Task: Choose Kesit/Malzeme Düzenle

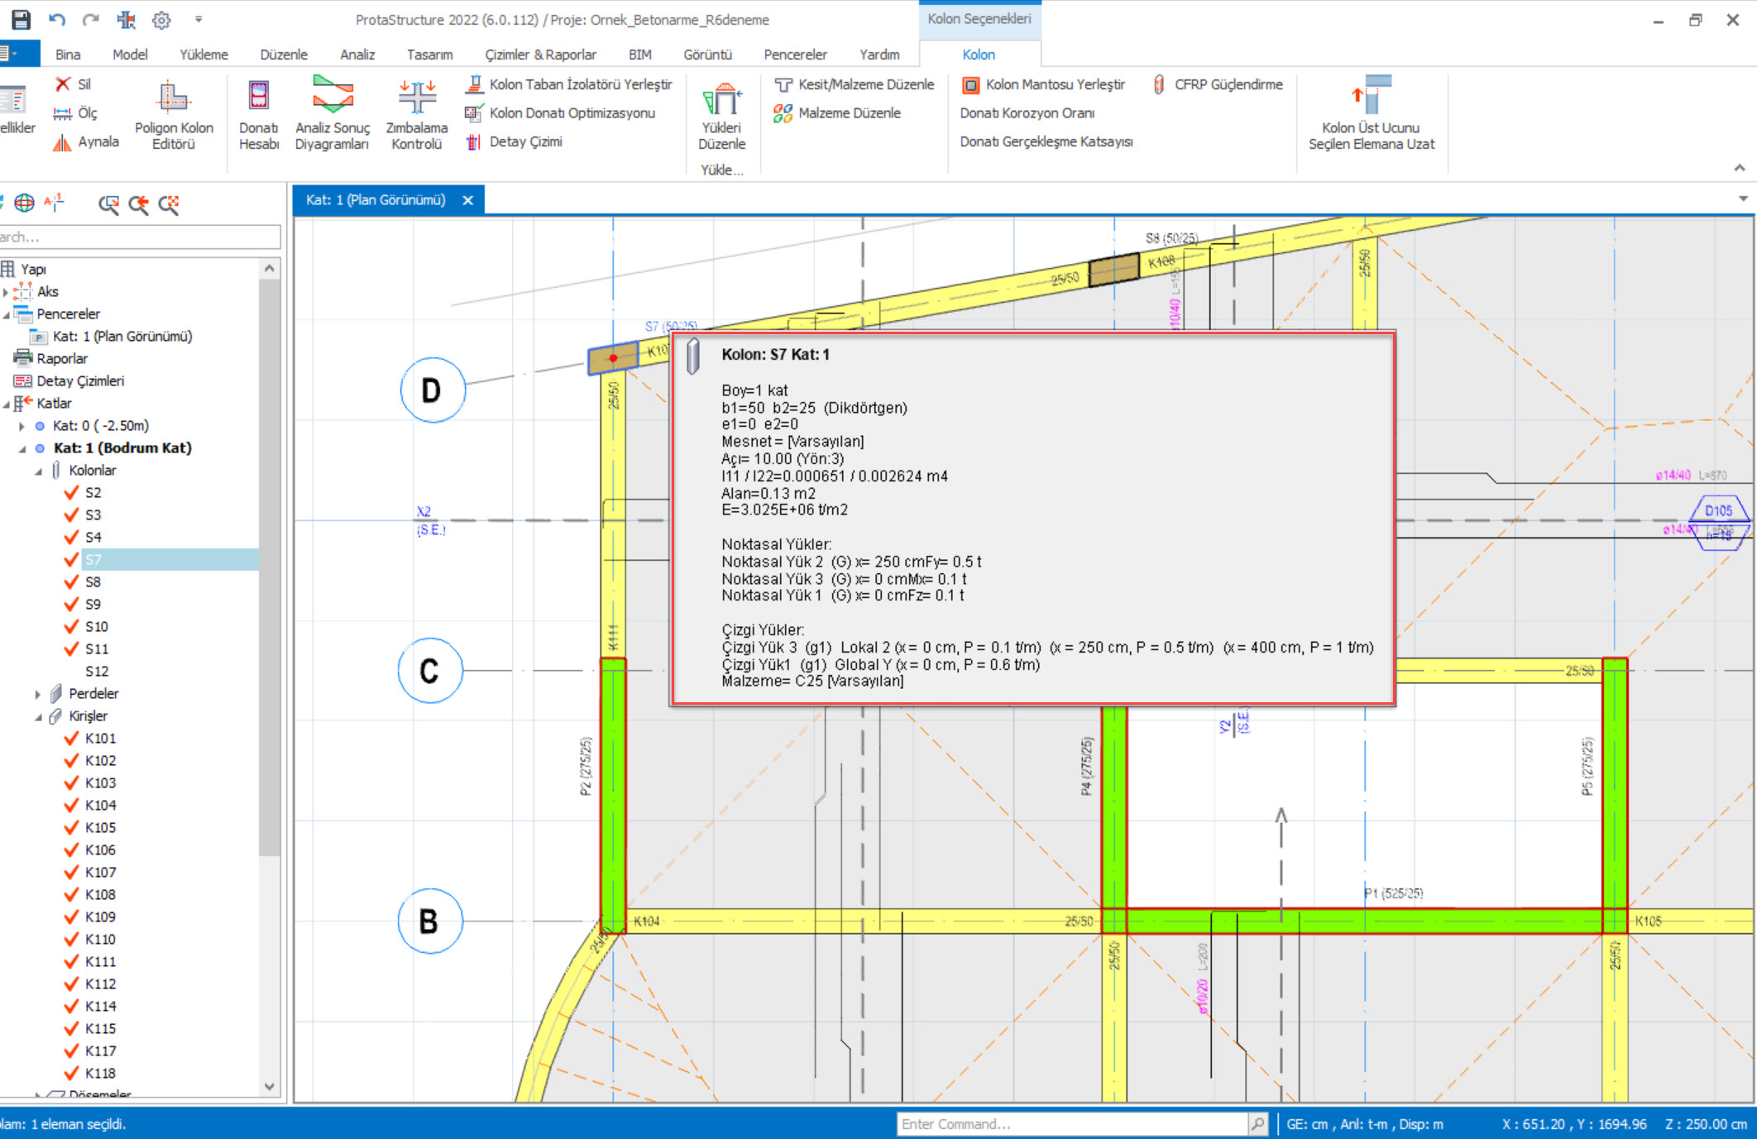Action: pos(855,84)
